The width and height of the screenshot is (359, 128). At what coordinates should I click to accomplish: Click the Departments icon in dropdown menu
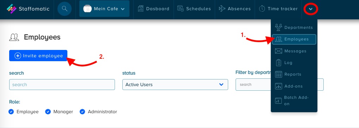coord(278,27)
